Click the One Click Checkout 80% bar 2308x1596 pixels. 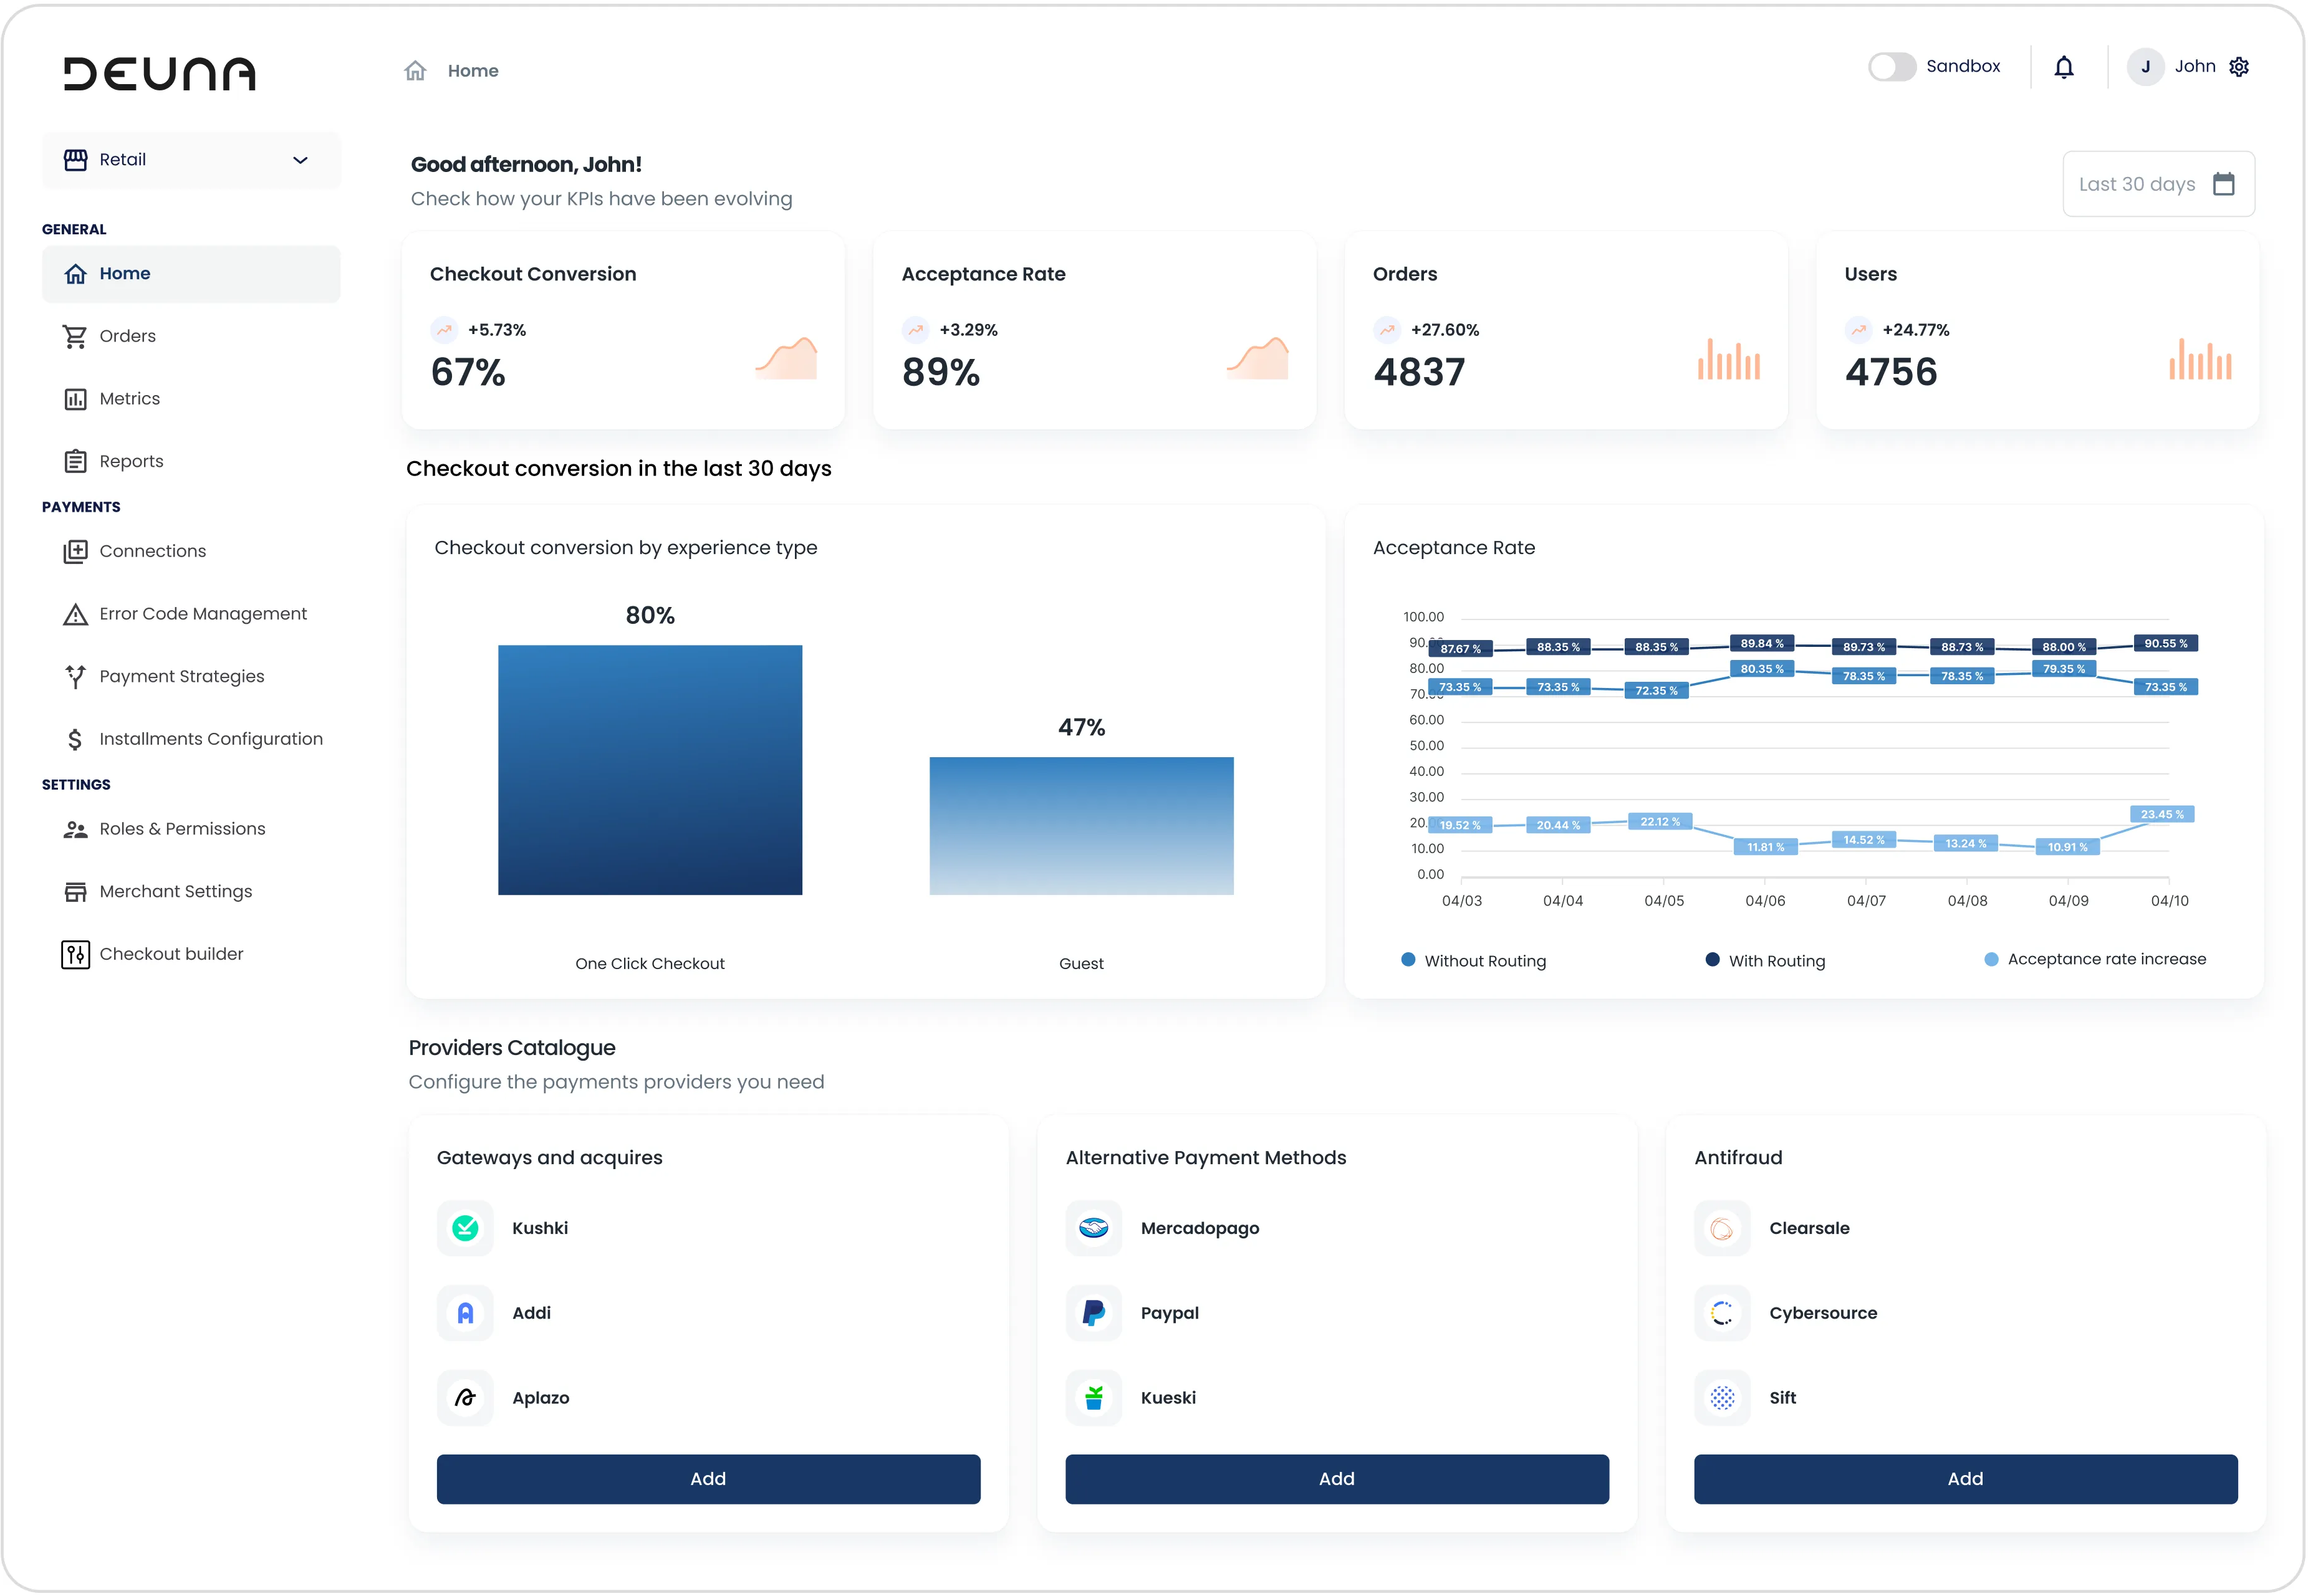tap(650, 770)
